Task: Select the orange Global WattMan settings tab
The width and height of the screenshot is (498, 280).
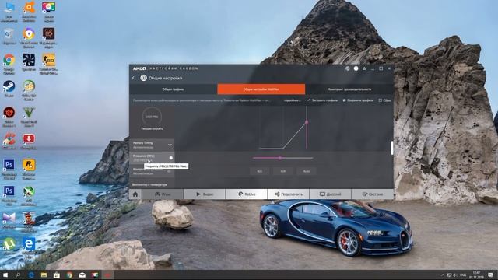Action: coord(261,89)
